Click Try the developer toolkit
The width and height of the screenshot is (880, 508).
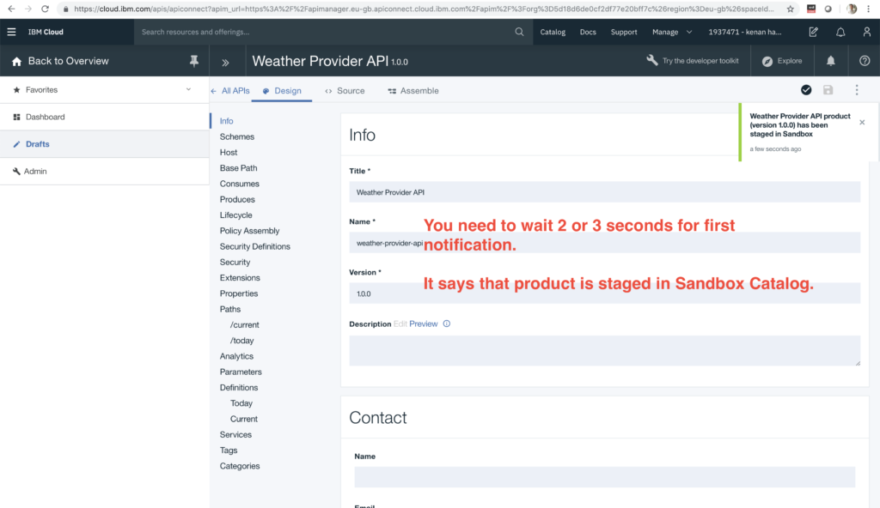(x=693, y=61)
